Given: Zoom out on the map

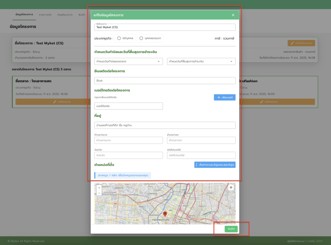Looking at the screenshot, I should pos(99,193).
